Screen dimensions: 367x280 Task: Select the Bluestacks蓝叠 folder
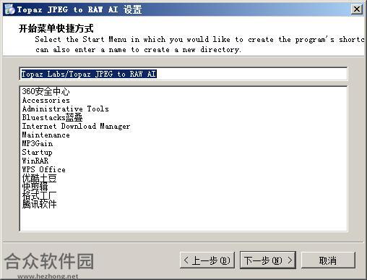tap(52, 117)
